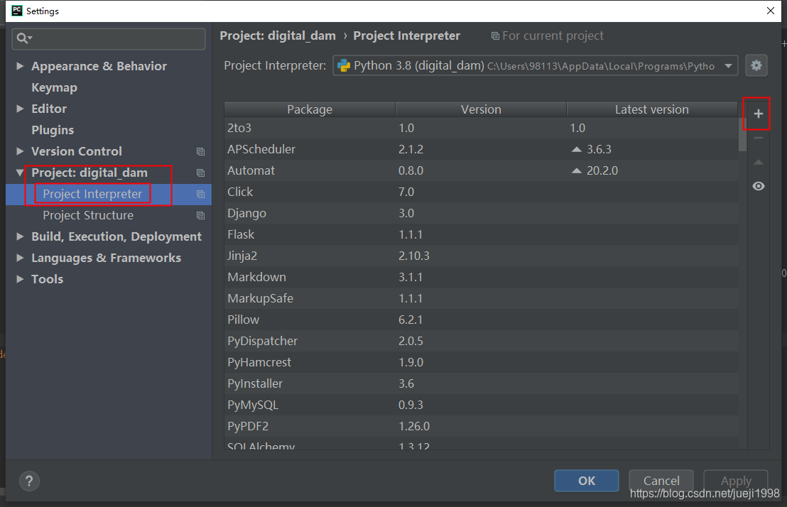Screen dimensions: 787x507
Task: Select Project Structure in tree
Action: click(88, 215)
